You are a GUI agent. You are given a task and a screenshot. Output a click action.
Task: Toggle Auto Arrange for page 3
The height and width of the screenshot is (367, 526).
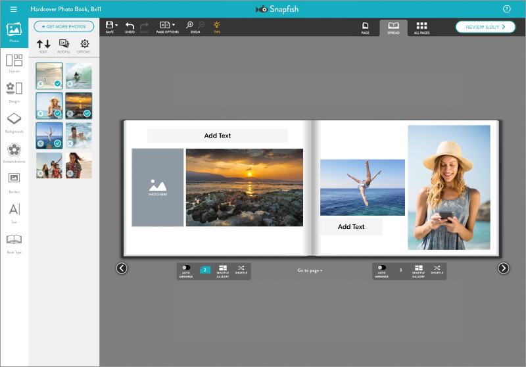[382, 268]
